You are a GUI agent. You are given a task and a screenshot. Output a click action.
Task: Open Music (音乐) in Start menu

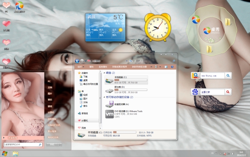click(50, 100)
